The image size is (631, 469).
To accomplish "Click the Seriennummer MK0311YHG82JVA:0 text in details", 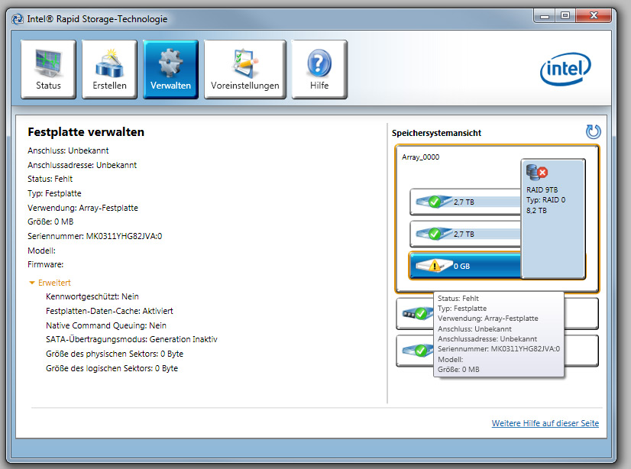I will [x=95, y=236].
